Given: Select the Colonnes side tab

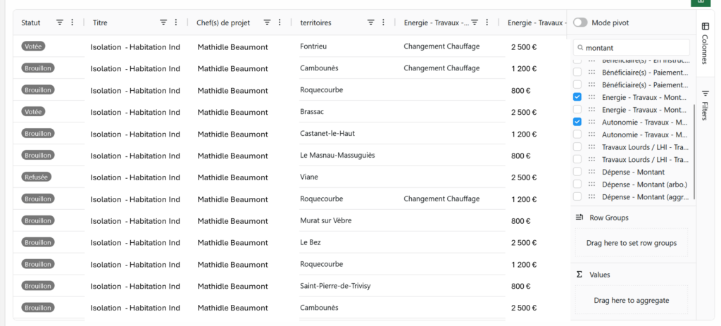Looking at the screenshot, I should 705,44.
